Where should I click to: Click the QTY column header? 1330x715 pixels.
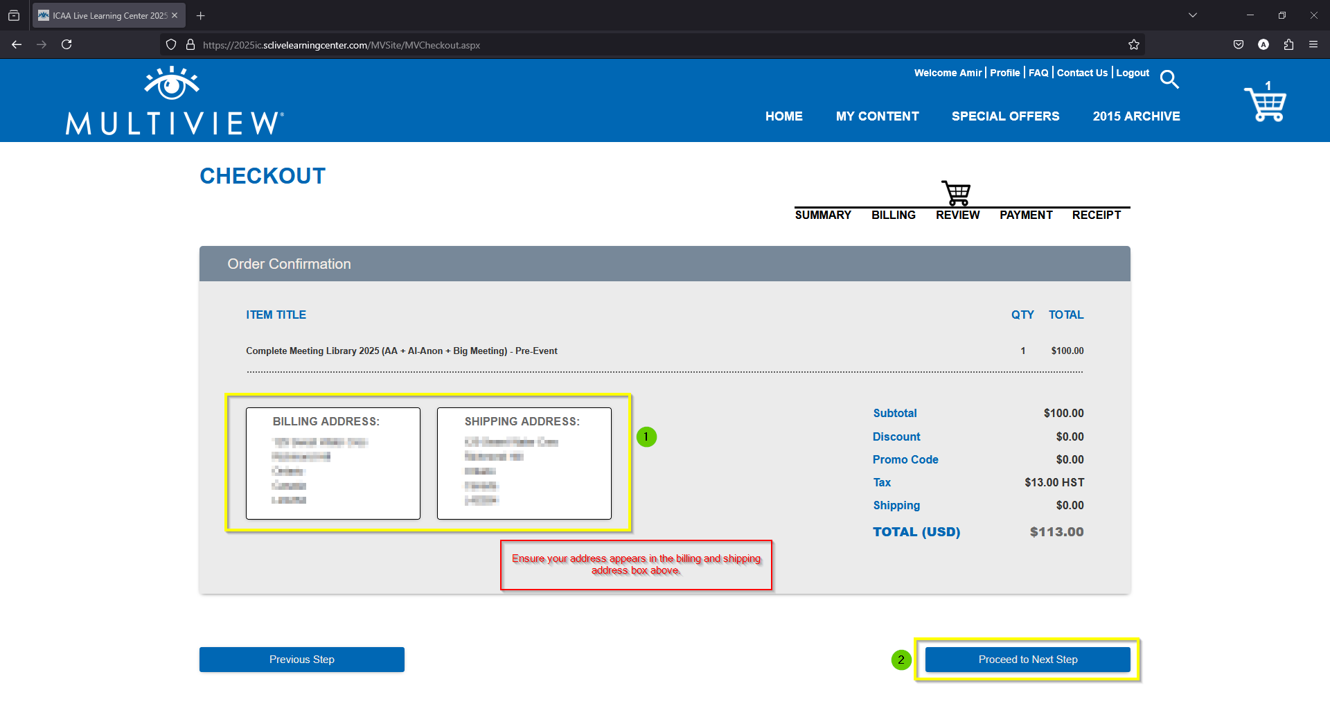click(1022, 315)
